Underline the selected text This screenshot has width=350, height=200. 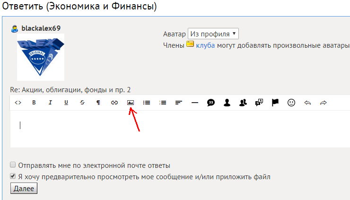point(66,103)
